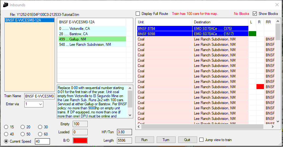Select unit BNSF 9398 row
This screenshot has height=147, width=283.
[x=164, y=34]
